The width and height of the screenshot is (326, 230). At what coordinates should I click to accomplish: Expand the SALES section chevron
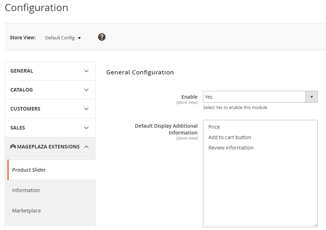86,128
